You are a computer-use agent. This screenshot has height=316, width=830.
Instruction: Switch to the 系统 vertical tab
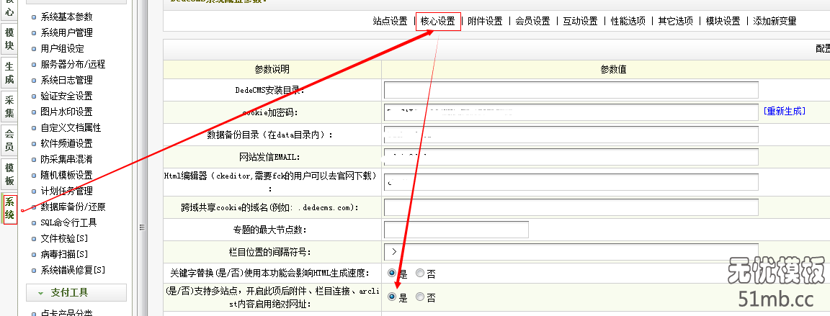9,209
